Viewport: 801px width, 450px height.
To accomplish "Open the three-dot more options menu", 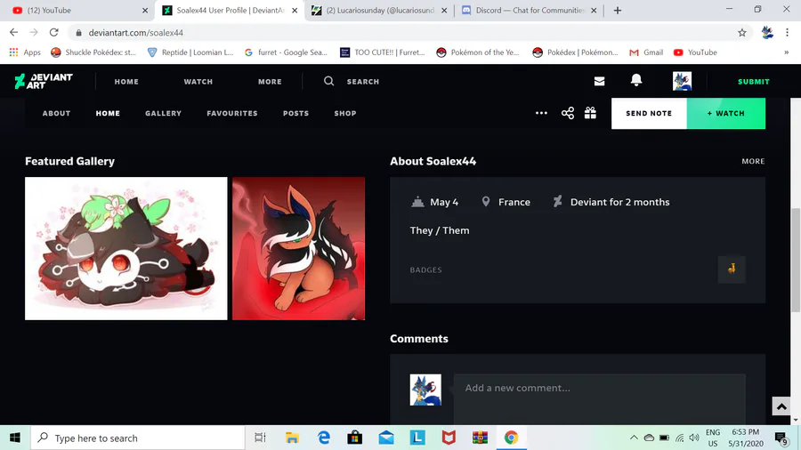I will [541, 113].
